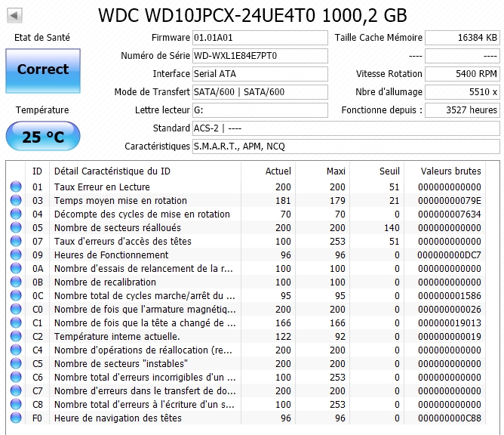The width and height of the screenshot is (504, 435).
Task: Click the cache size field 16384 KB
Action: pyautogui.click(x=463, y=38)
